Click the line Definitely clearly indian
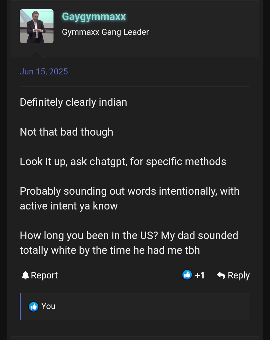The image size is (270, 340). pos(73,102)
